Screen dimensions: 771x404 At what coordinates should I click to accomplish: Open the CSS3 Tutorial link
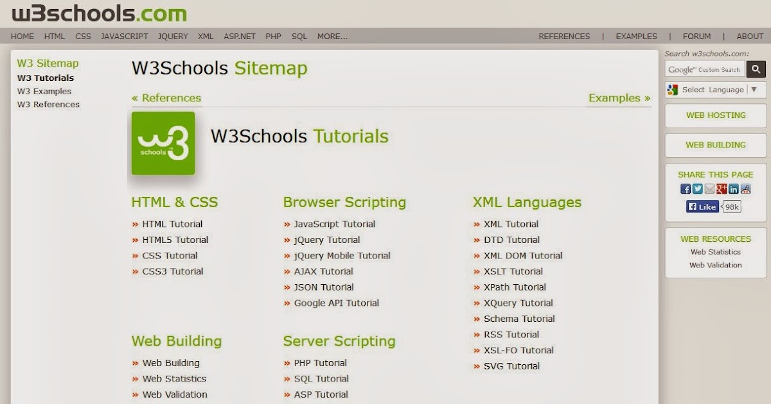pos(173,271)
